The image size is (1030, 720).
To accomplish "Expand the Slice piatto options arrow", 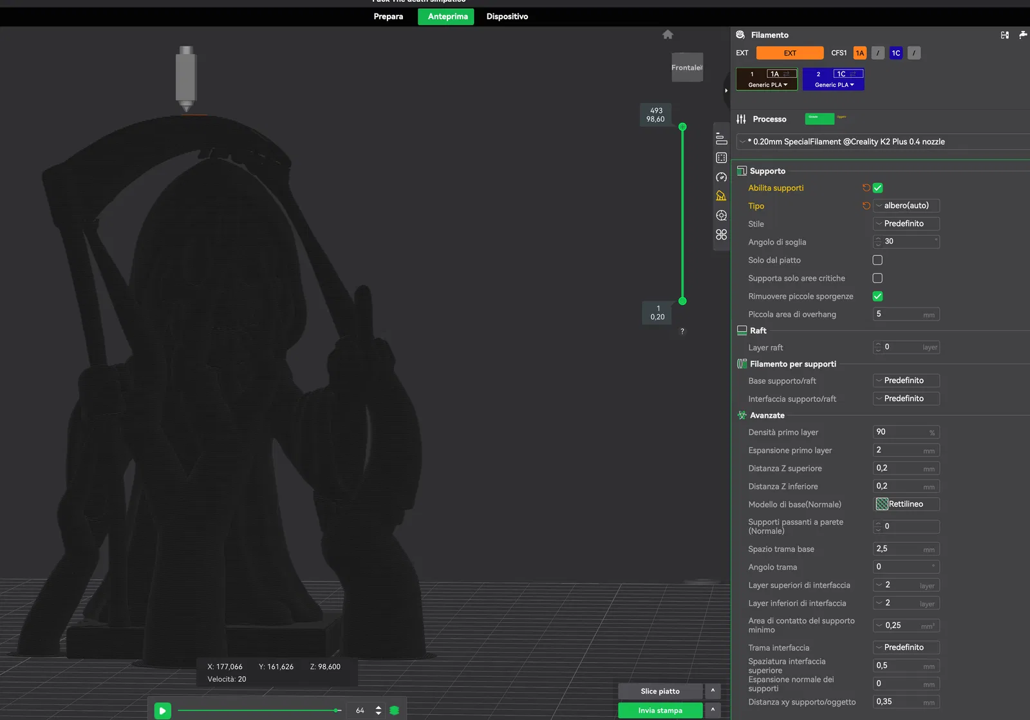I will click(713, 691).
